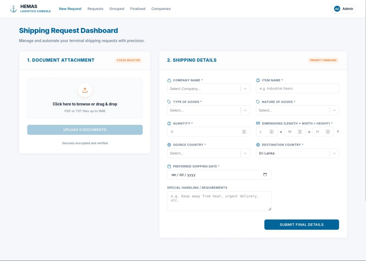Screen dimensions: 366x261
Task: Click the HEMAS Logistics Console brand link
Action: point(30,9)
